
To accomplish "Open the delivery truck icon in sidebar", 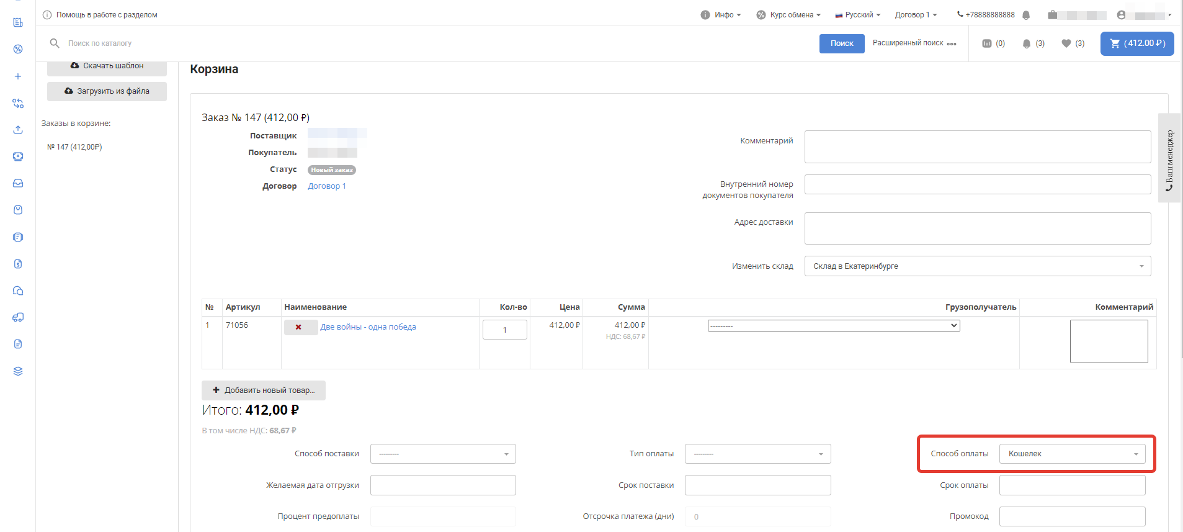I will [18, 317].
